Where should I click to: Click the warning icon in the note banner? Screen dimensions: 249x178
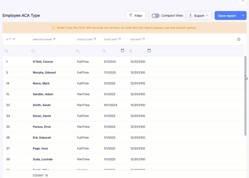pyautogui.click(x=53, y=27)
